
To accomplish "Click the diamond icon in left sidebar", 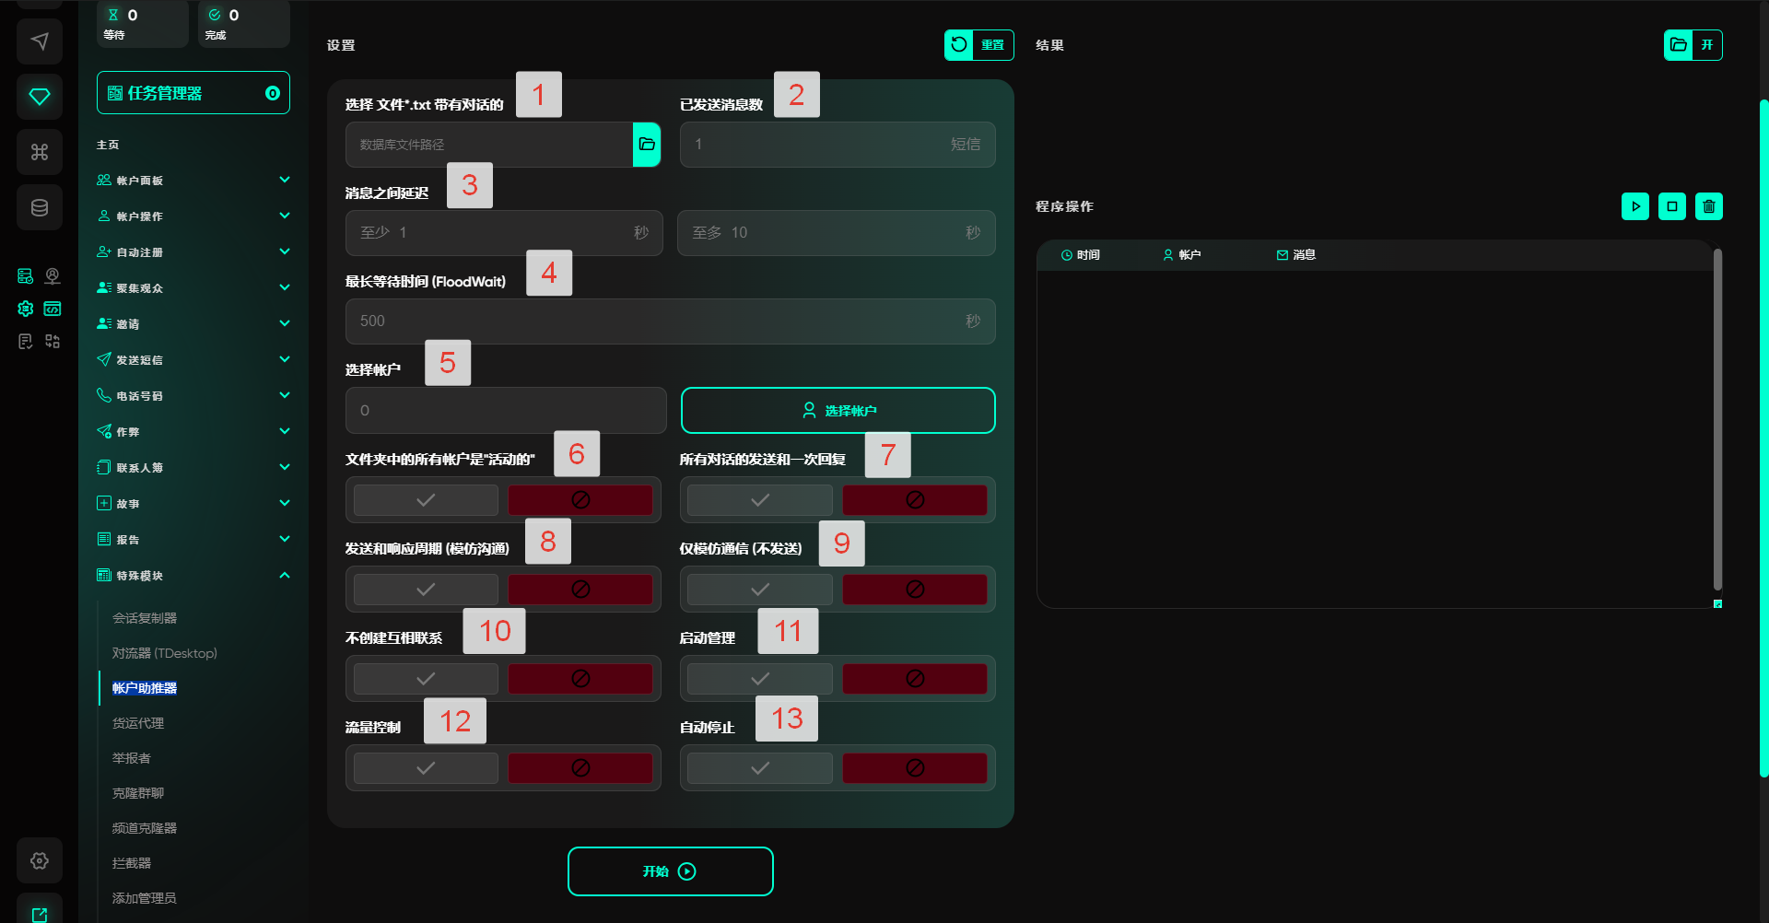I will coord(40,97).
